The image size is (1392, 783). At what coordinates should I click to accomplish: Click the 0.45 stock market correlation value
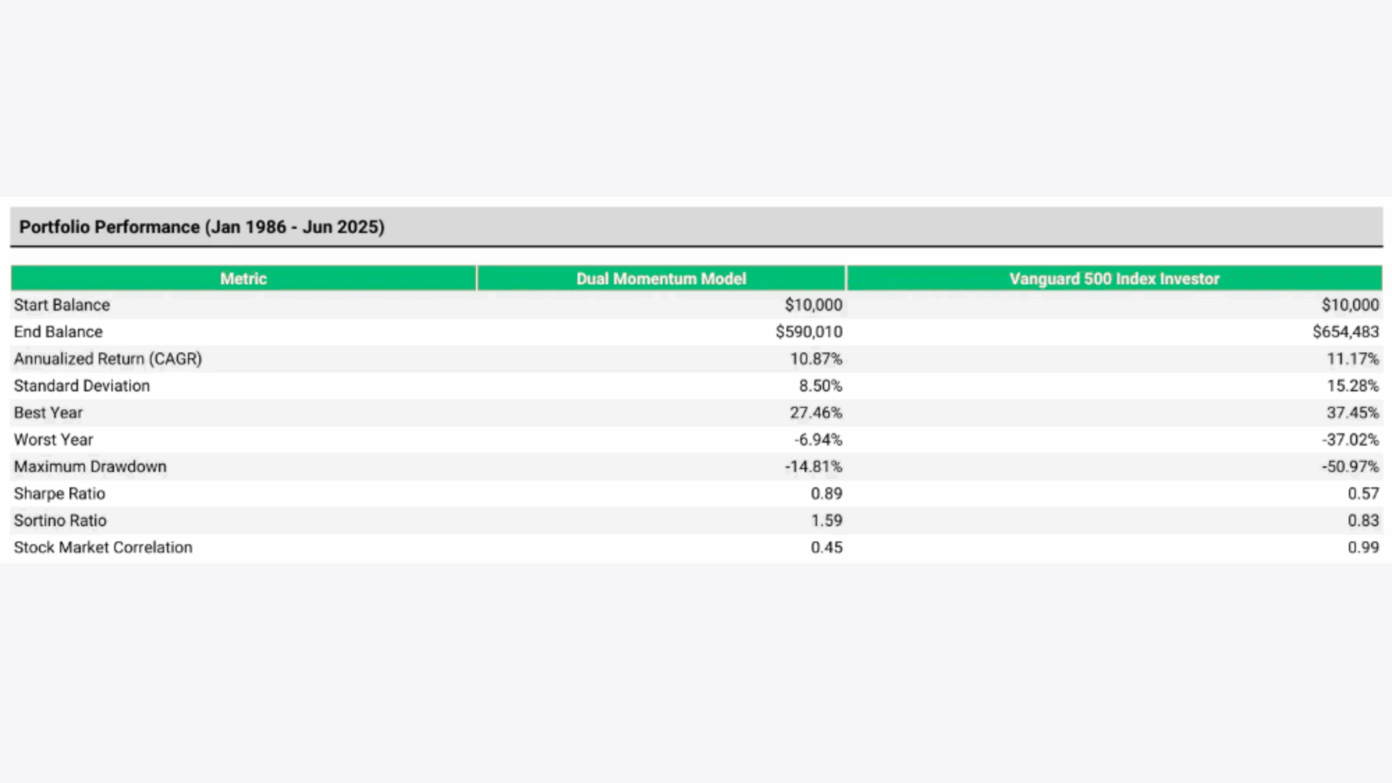(x=826, y=547)
